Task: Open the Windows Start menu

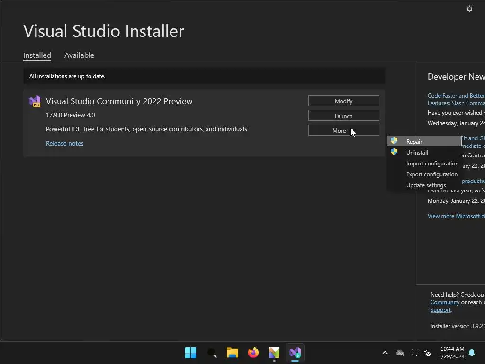Action: point(190,353)
